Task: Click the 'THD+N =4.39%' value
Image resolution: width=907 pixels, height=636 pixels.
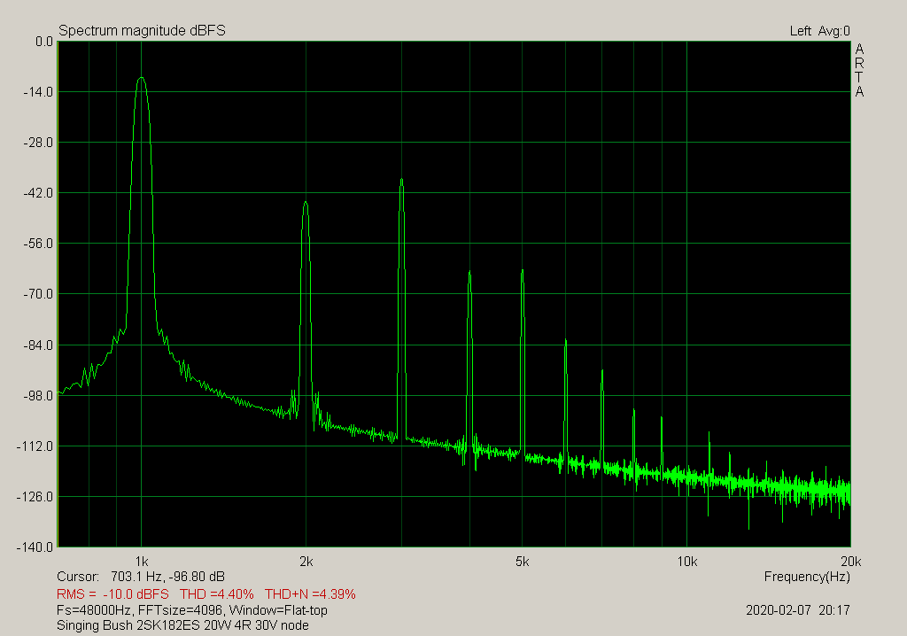Action: [x=310, y=593]
